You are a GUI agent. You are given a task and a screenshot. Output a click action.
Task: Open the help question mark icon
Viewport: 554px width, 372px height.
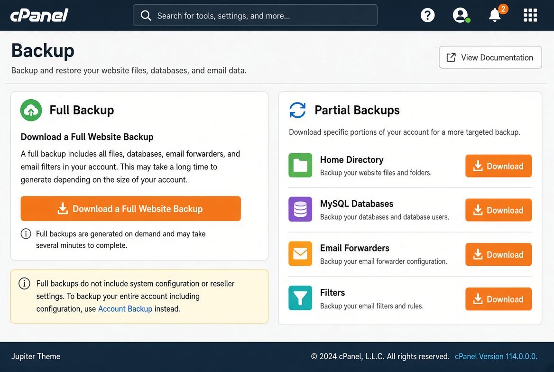point(427,15)
